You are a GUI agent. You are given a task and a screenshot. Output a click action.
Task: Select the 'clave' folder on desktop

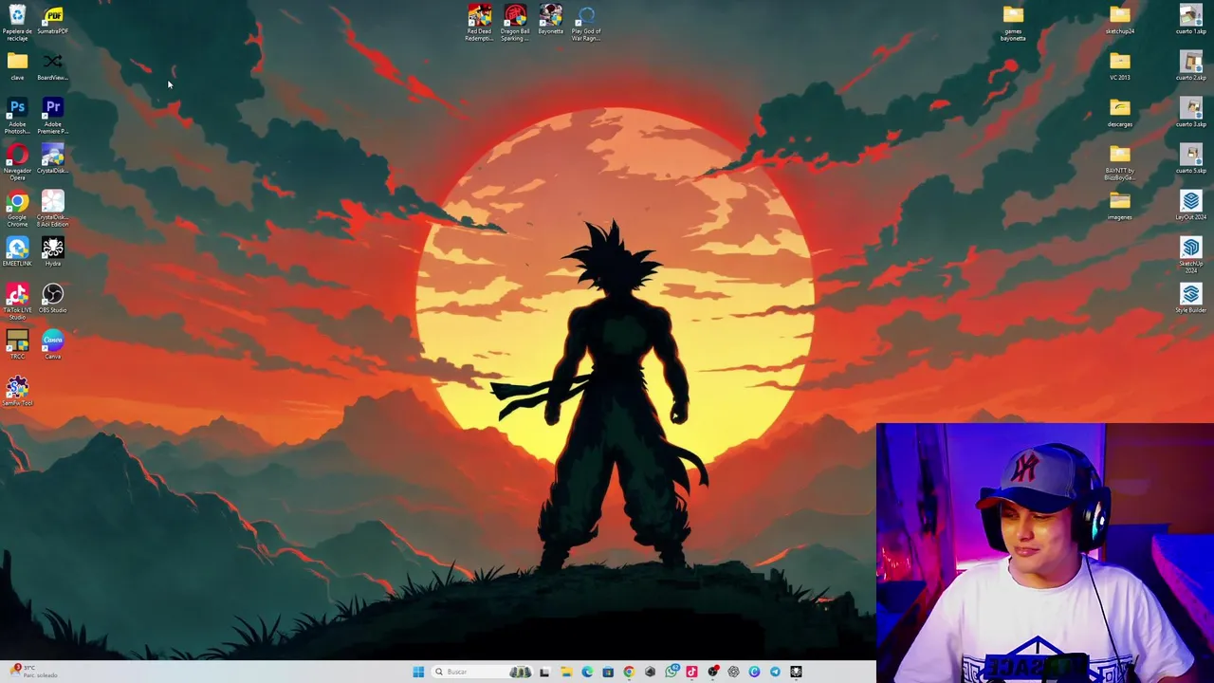click(17, 66)
